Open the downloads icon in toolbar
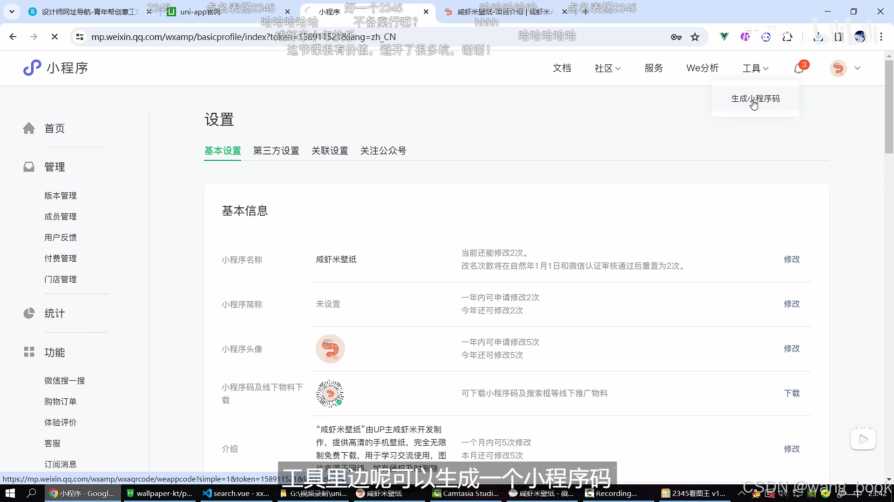This screenshot has height=502, width=894. pos(818,37)
